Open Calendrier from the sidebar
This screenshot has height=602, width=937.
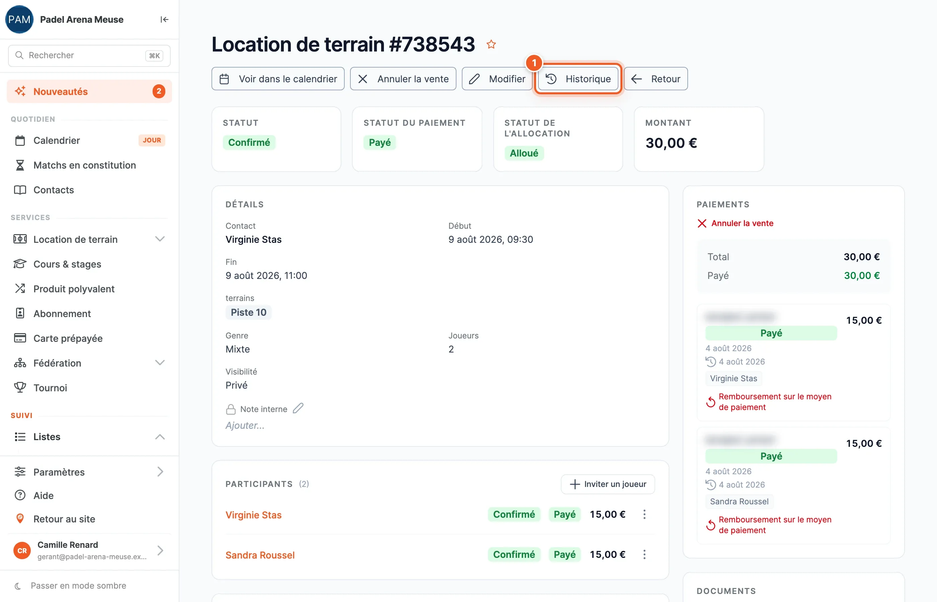coord(89,140)
